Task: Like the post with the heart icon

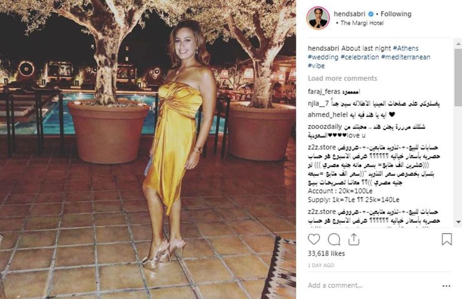Action: pos(314,239)
